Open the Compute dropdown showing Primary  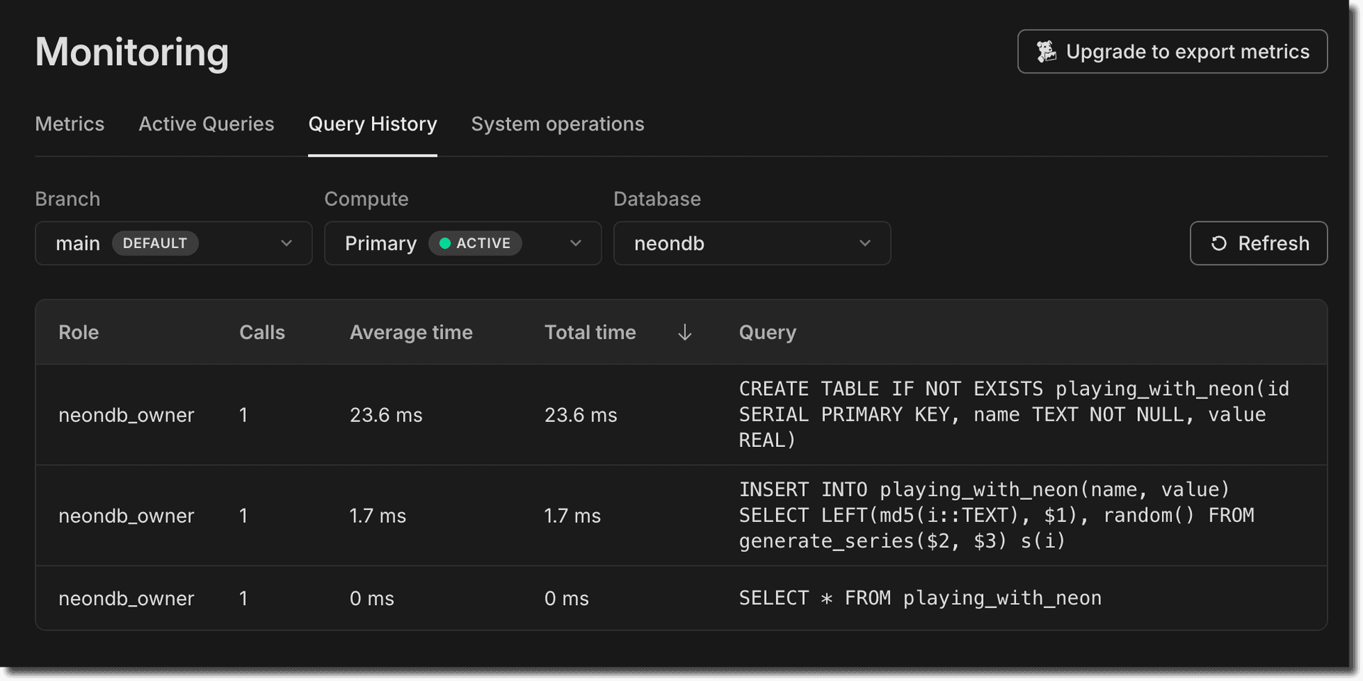click(x=462, y=243)
